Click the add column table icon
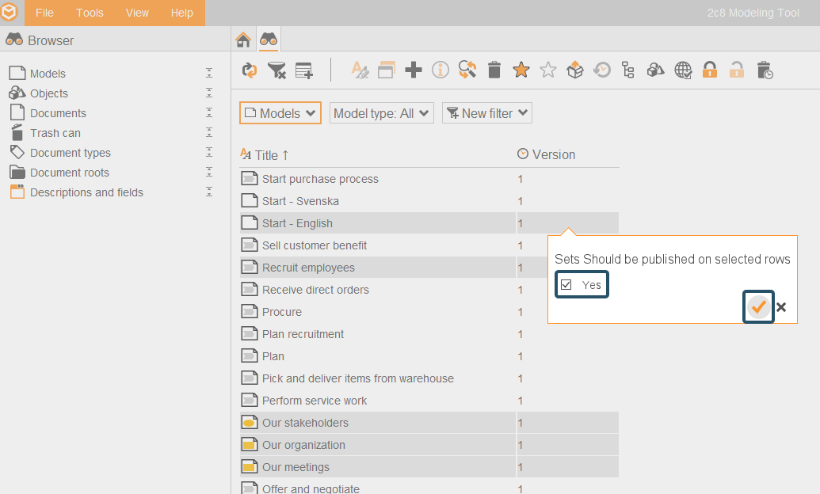Viewport: 820px width, 494px height. [x=304, y=70]
